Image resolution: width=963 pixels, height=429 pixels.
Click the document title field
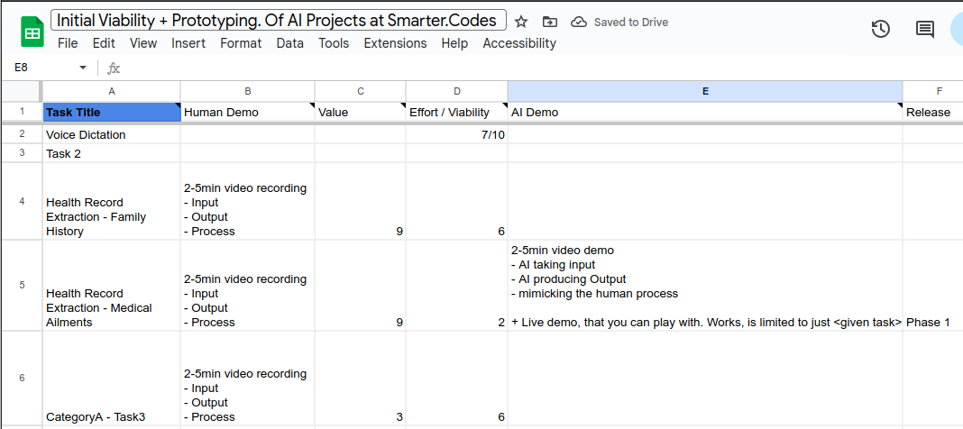tap(279, 20)
